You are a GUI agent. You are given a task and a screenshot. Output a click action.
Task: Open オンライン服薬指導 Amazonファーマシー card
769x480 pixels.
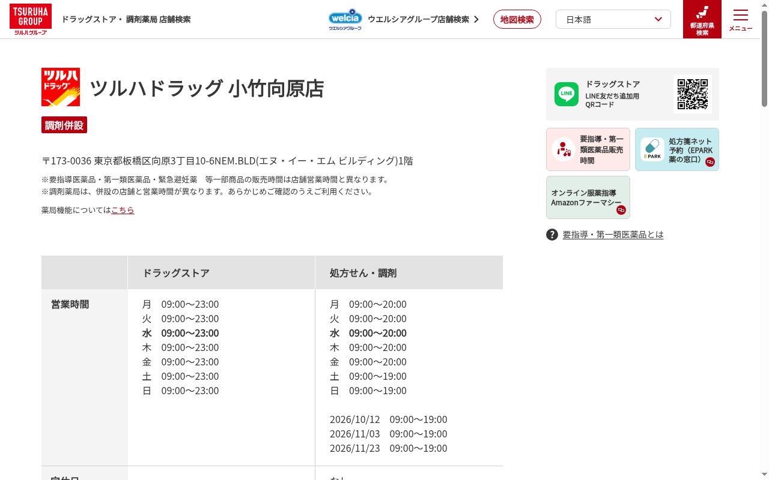tap(588, 197)
